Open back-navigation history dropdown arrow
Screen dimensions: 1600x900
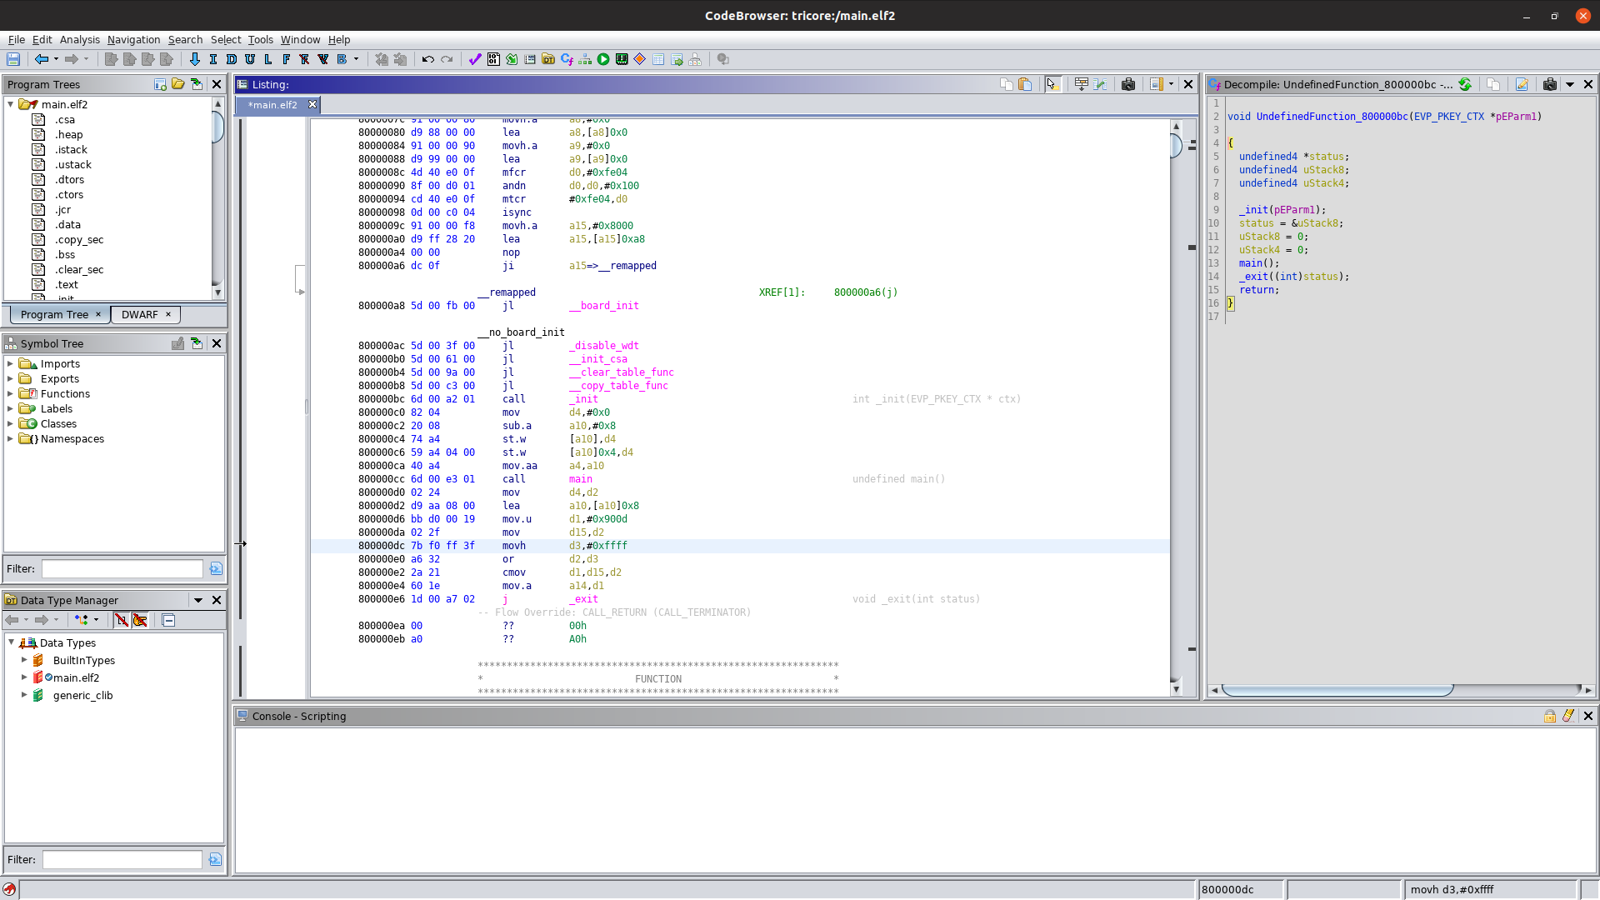click(x=56, y=59)
